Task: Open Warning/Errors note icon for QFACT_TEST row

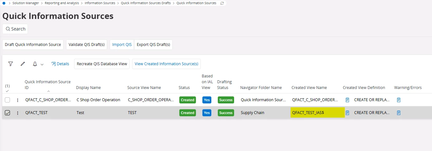Action: tap(399, 113)
